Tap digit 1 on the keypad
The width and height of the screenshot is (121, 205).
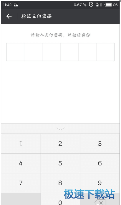[x=21, y=144]
